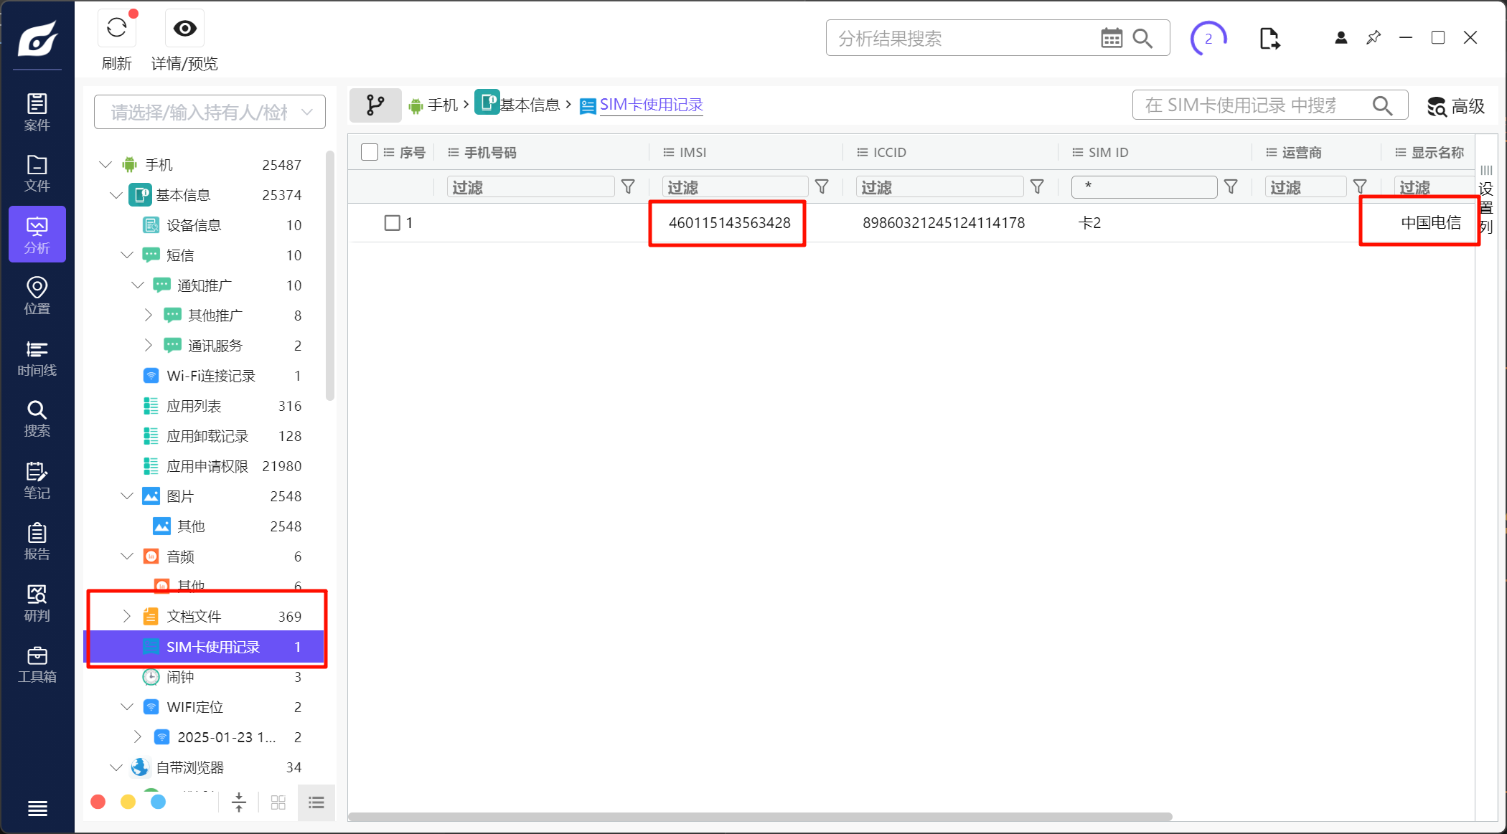This screenshot has height=834, width=1507.
Task: Collapse the 短信 tree node
Action: click(x=127, y=255)
